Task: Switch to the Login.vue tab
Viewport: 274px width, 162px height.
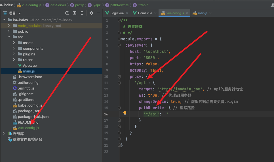Action: coord(117,13)
